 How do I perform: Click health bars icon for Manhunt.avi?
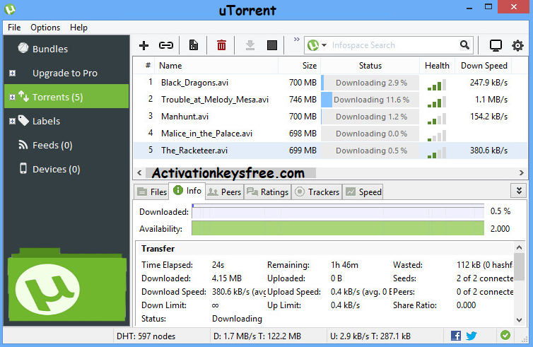[x=437, y=119]
